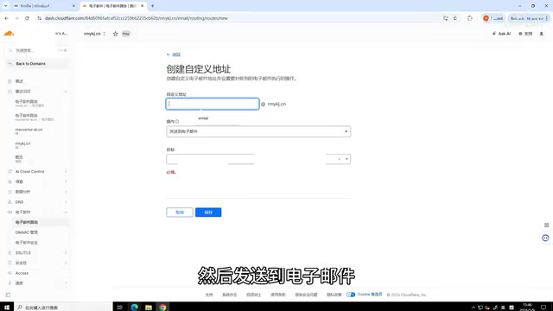Viewport: 553px width, 311px height.
Task: Open the 目标 destination dropdown arrow
Action: click(x=346, y=159)
